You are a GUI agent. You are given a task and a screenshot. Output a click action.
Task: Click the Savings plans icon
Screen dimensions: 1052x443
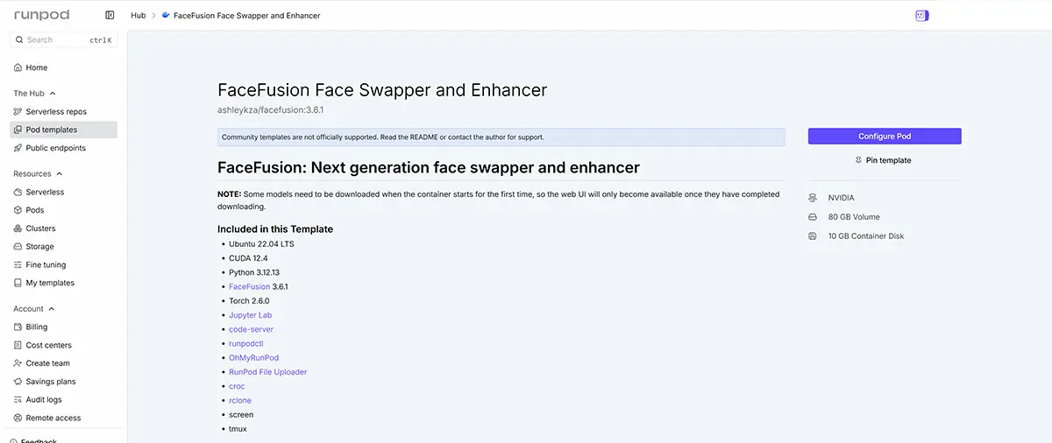(18, 382)
